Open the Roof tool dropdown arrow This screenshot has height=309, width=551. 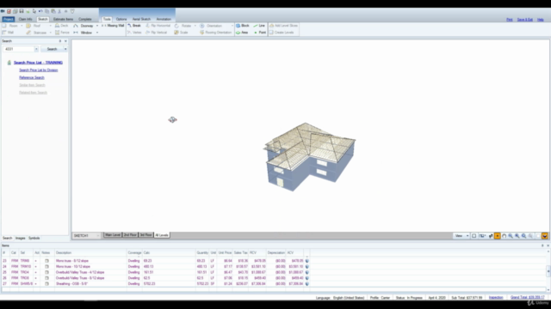click(x=50, y=26)
